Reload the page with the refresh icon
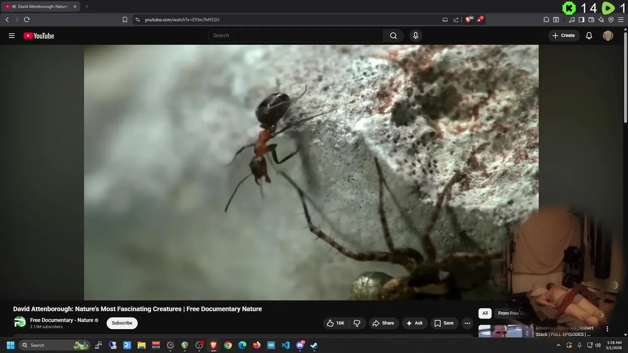The width and height of the screenshot is (628, 353). coord(26,20)
